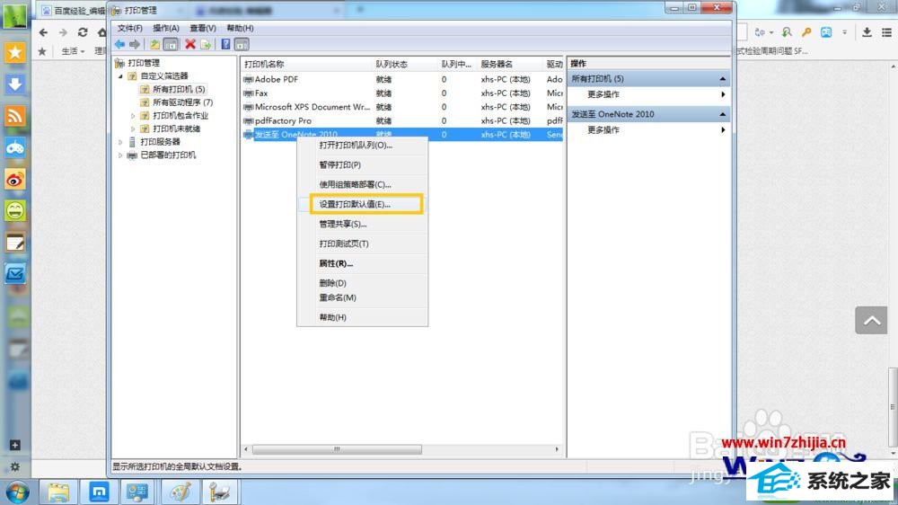The width and height of the screenshot is (898, 505).
Task: Choose 属性(R)... in context menu
Action: pos(363,263)
